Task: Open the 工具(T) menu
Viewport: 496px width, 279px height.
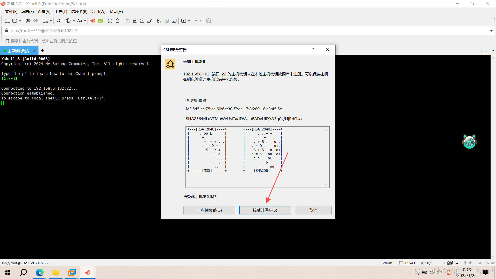Action: (61, 12)
